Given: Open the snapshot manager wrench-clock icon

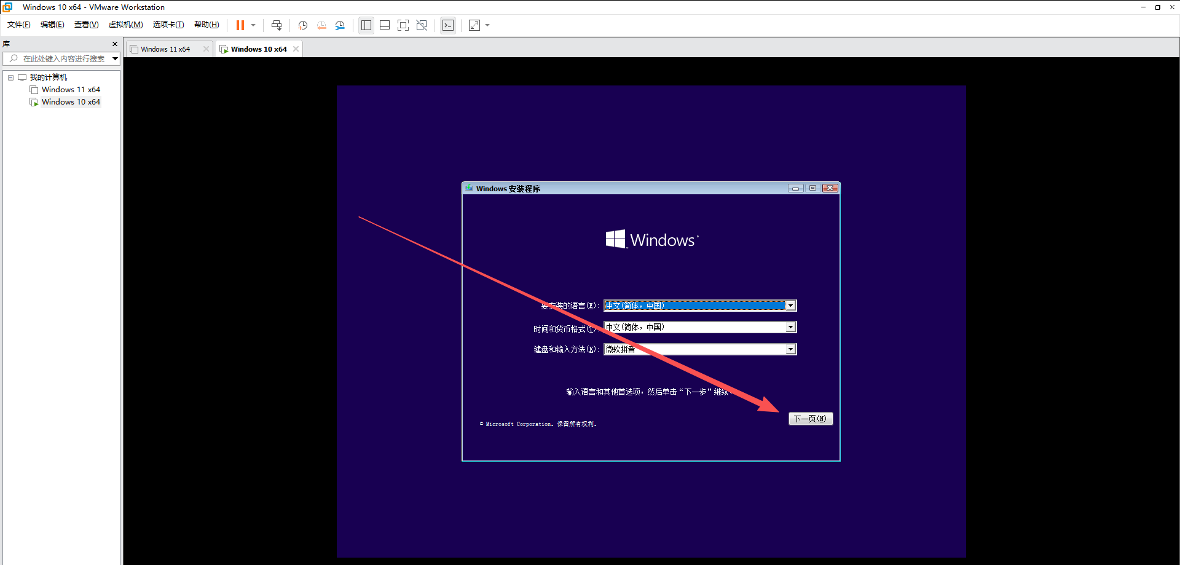Looking at the screenshot, I should pos(340,25).
